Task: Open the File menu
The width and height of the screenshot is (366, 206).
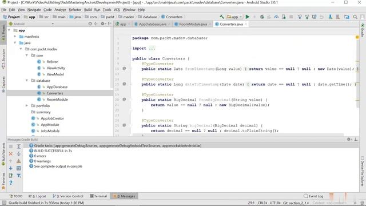Action: [4, 10]
